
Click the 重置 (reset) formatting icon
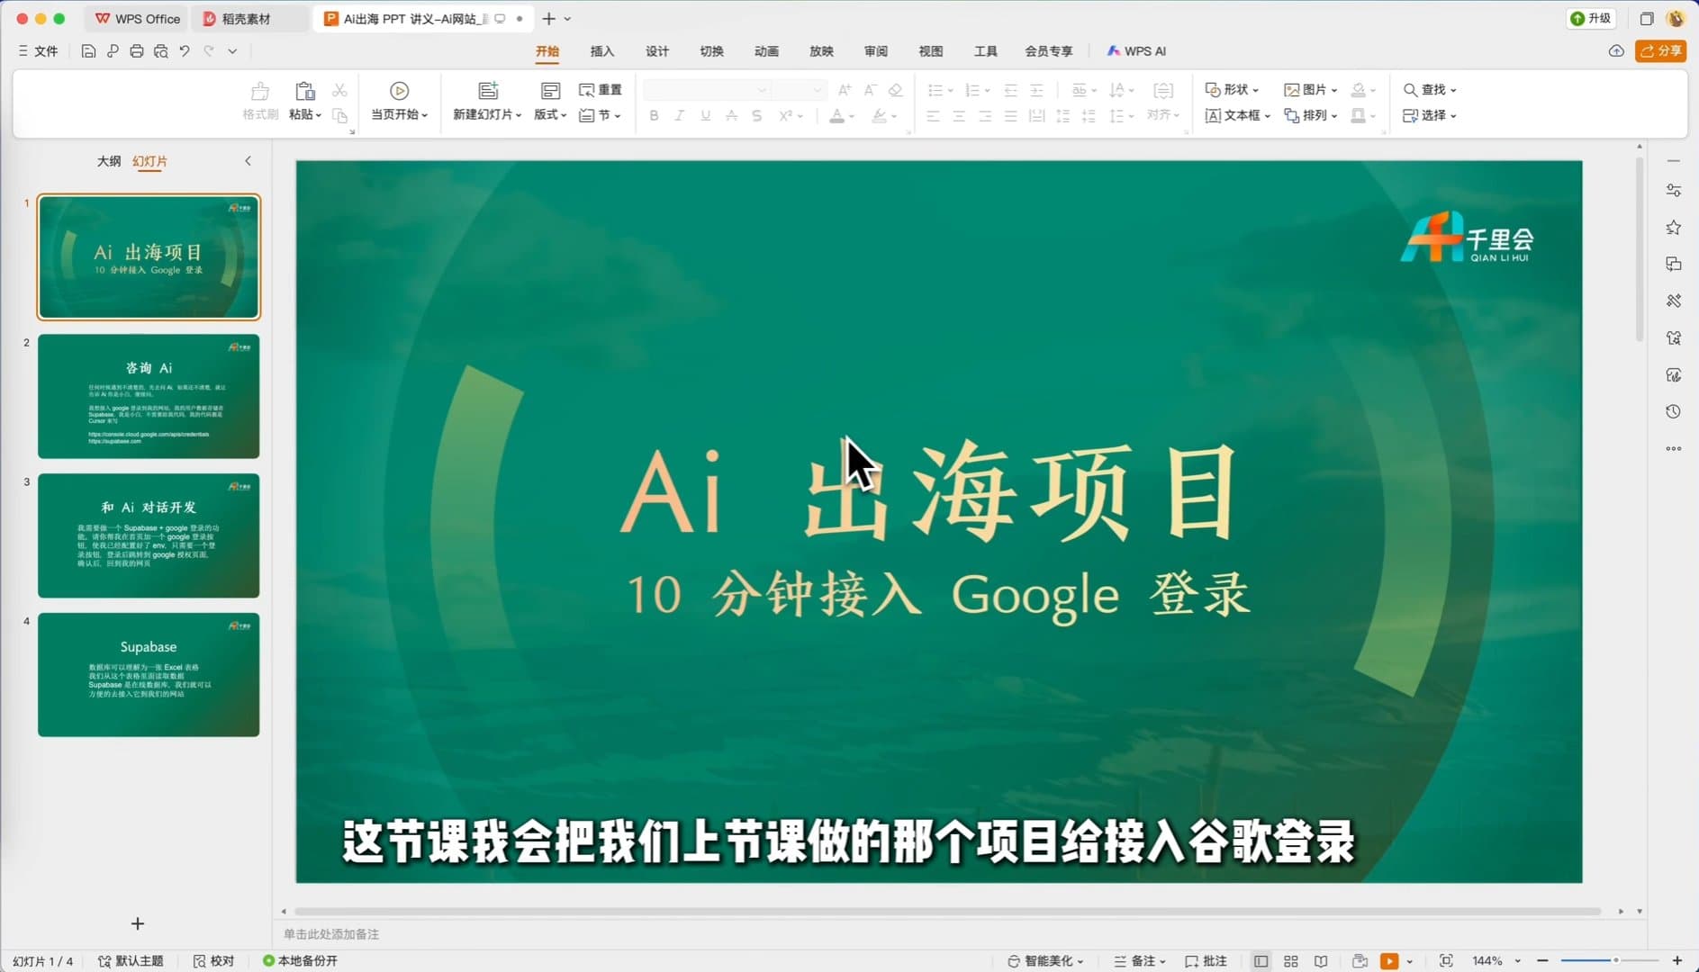click(x=600, y=89)
